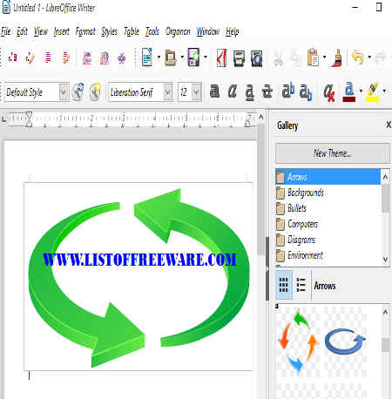Click the Save document icon
The width and height of the screenshot is (392, 399).
click(194, 57)
